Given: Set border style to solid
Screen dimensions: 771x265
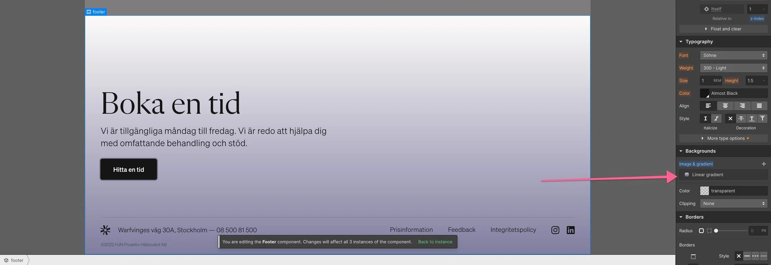Looking at the screenshot, I should (x=747, y=256).
